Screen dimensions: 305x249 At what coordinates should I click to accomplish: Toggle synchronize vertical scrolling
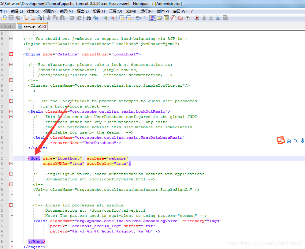click(122, 18)
